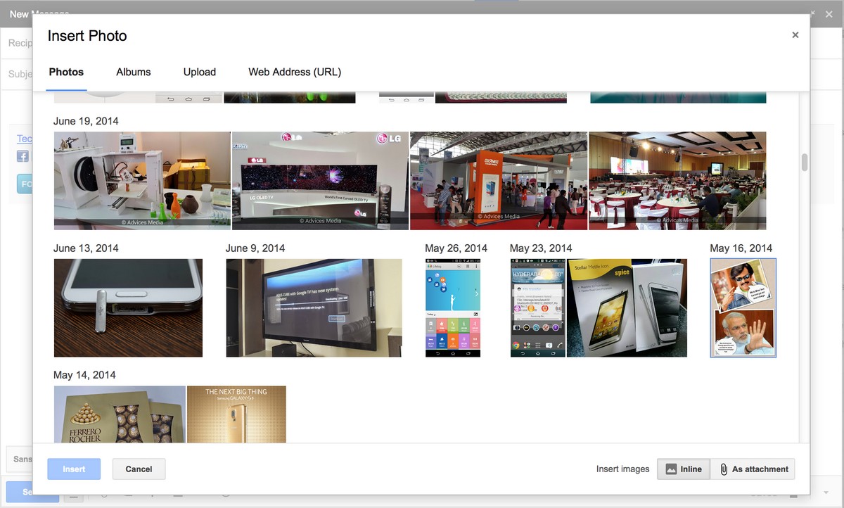Screen dimensions: 844x508
Task: Choose the As attachment option
Action: [753, 469]
